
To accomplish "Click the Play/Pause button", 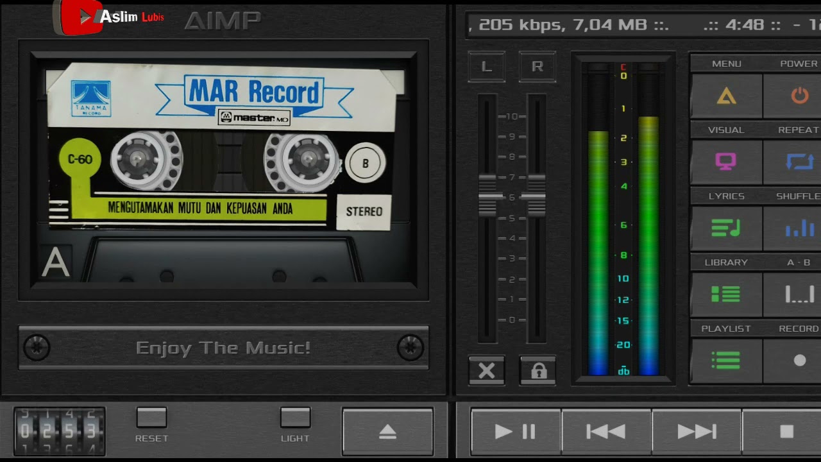I will click(516, 432).
